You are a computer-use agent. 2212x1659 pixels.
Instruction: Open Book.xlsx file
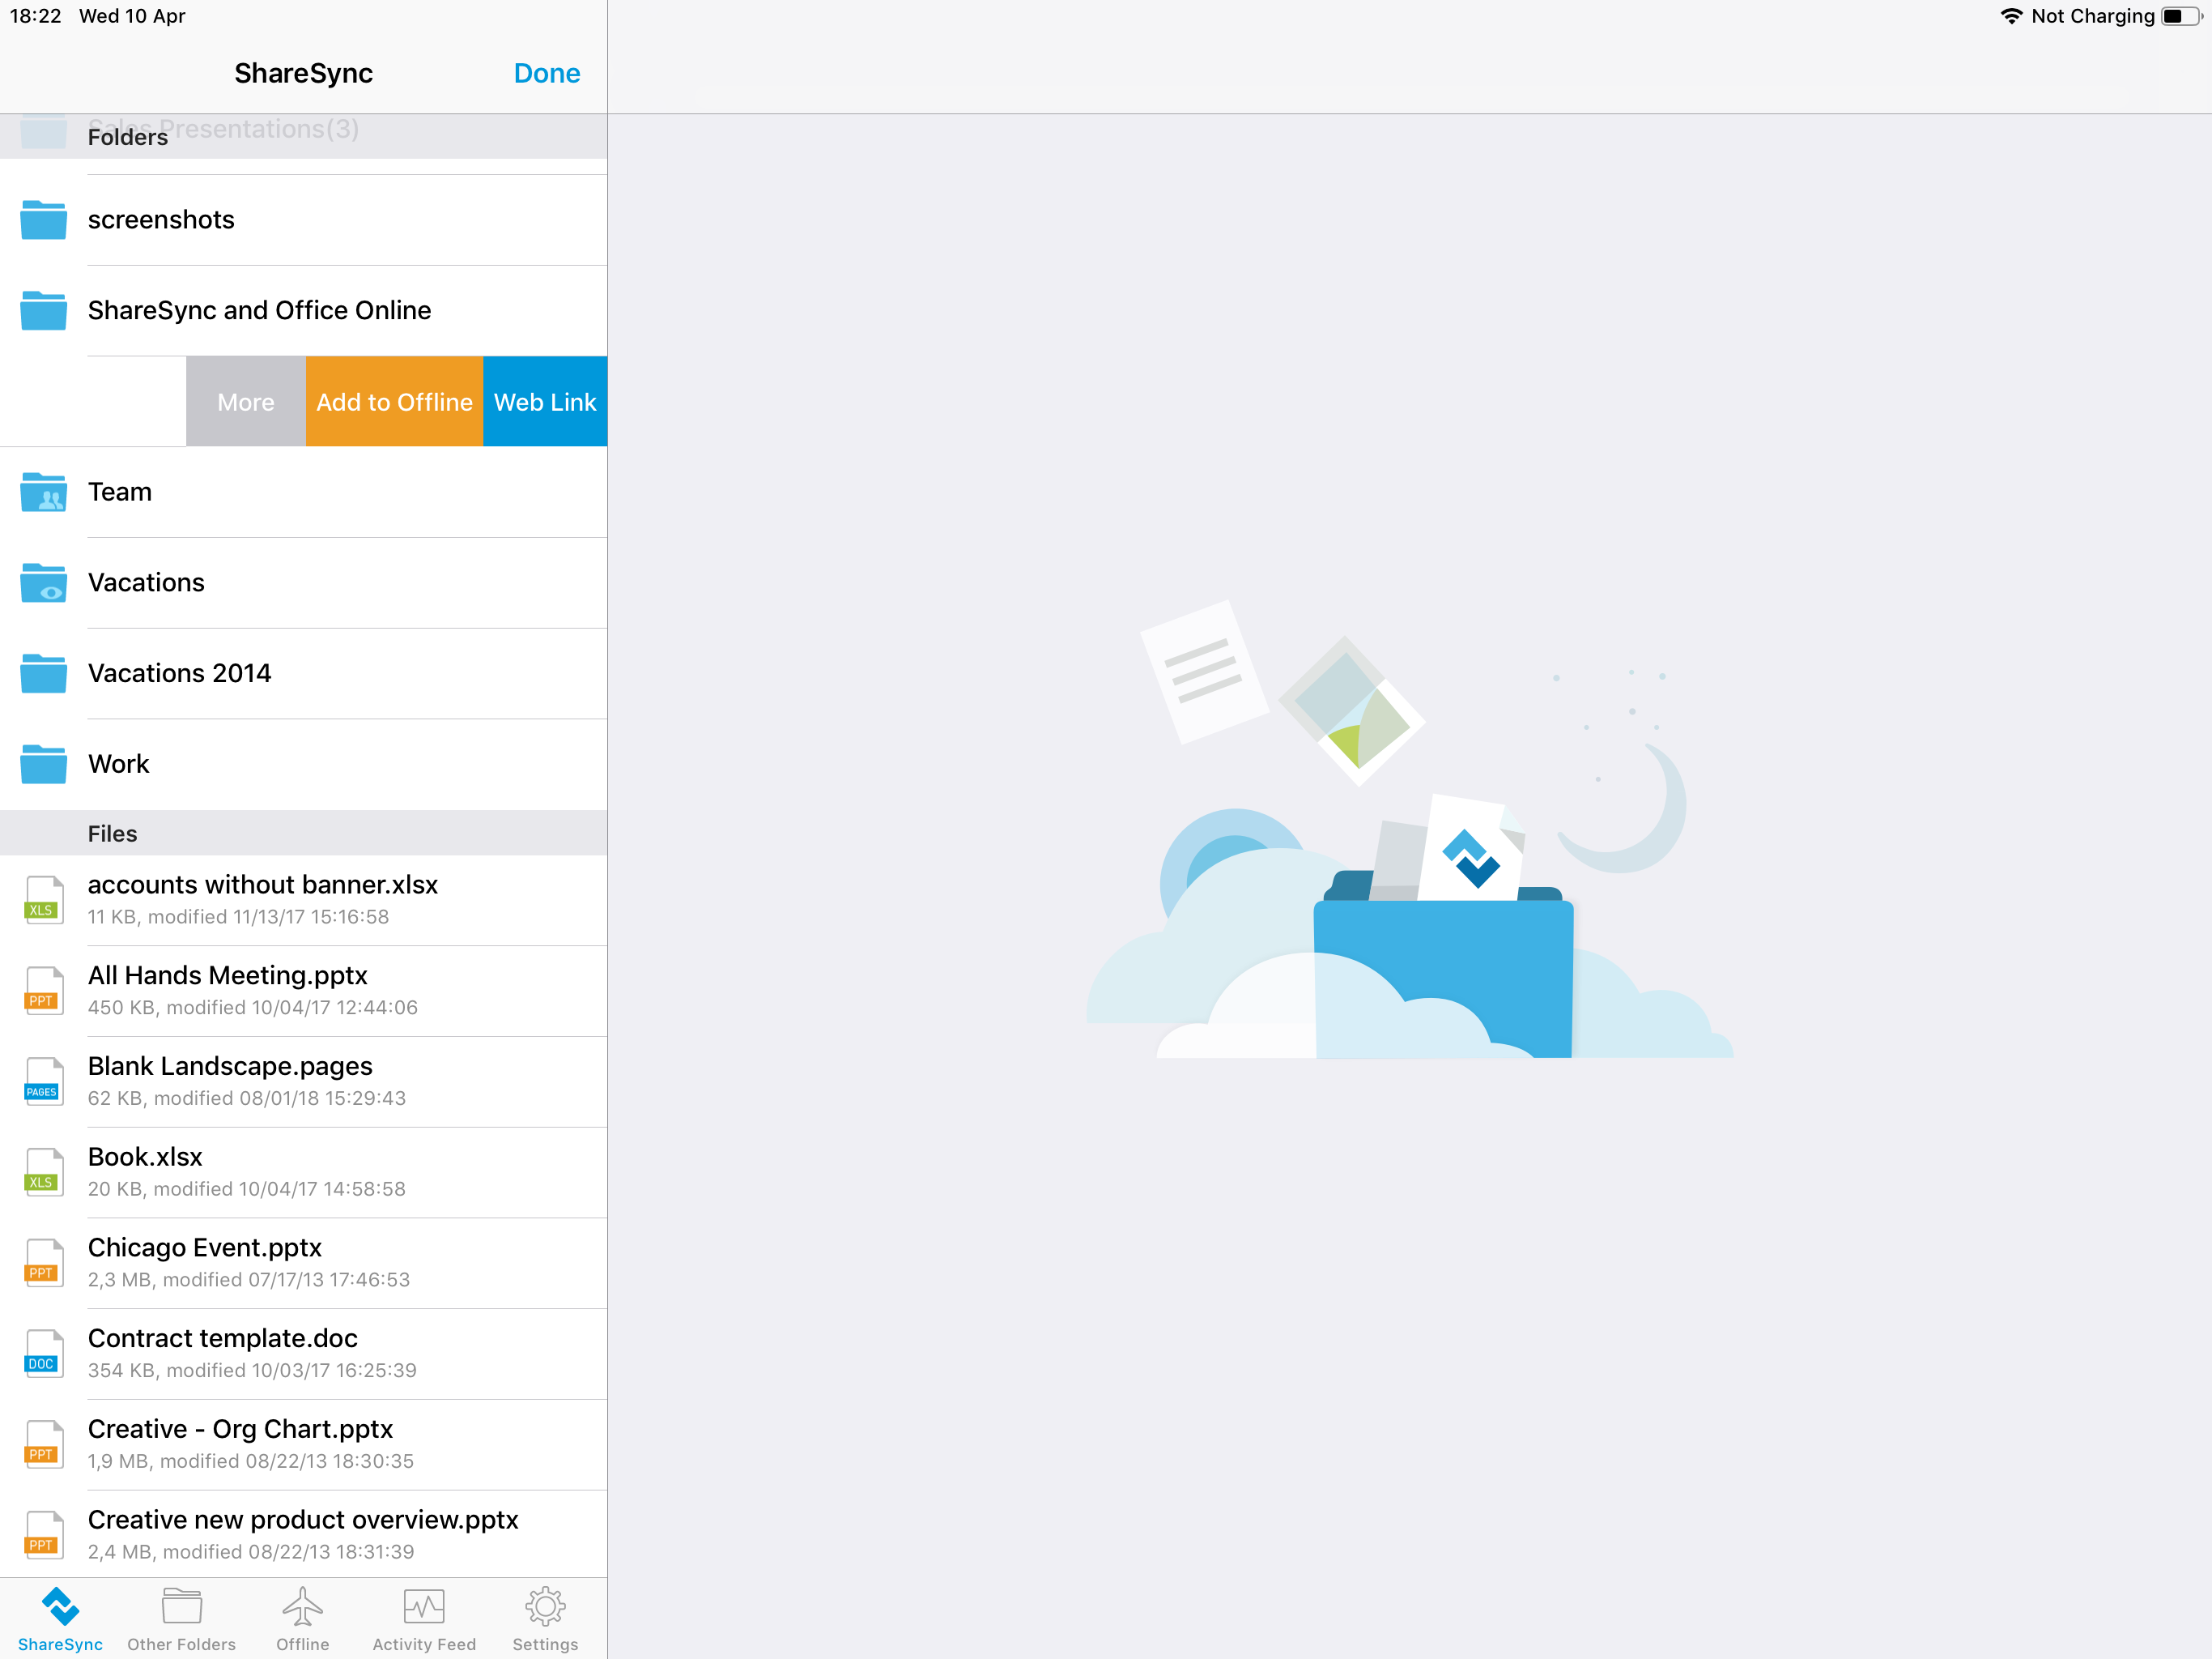(x=303, y=1173)
